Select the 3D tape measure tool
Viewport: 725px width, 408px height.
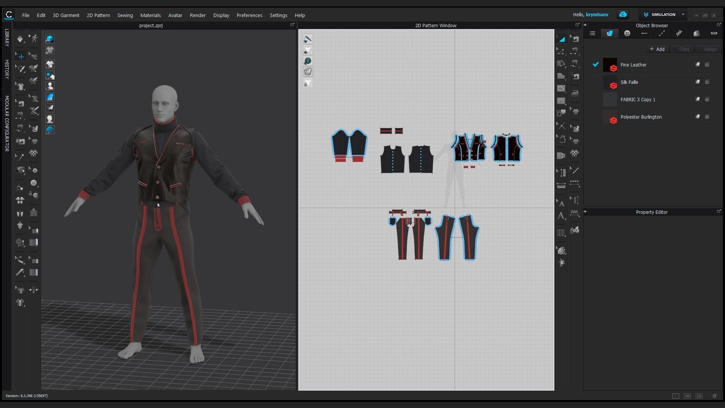point(20,272)
